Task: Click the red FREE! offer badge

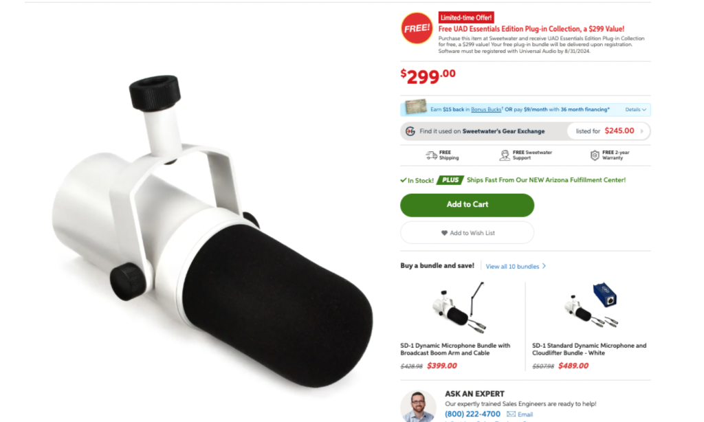Action: click(417, 27)
